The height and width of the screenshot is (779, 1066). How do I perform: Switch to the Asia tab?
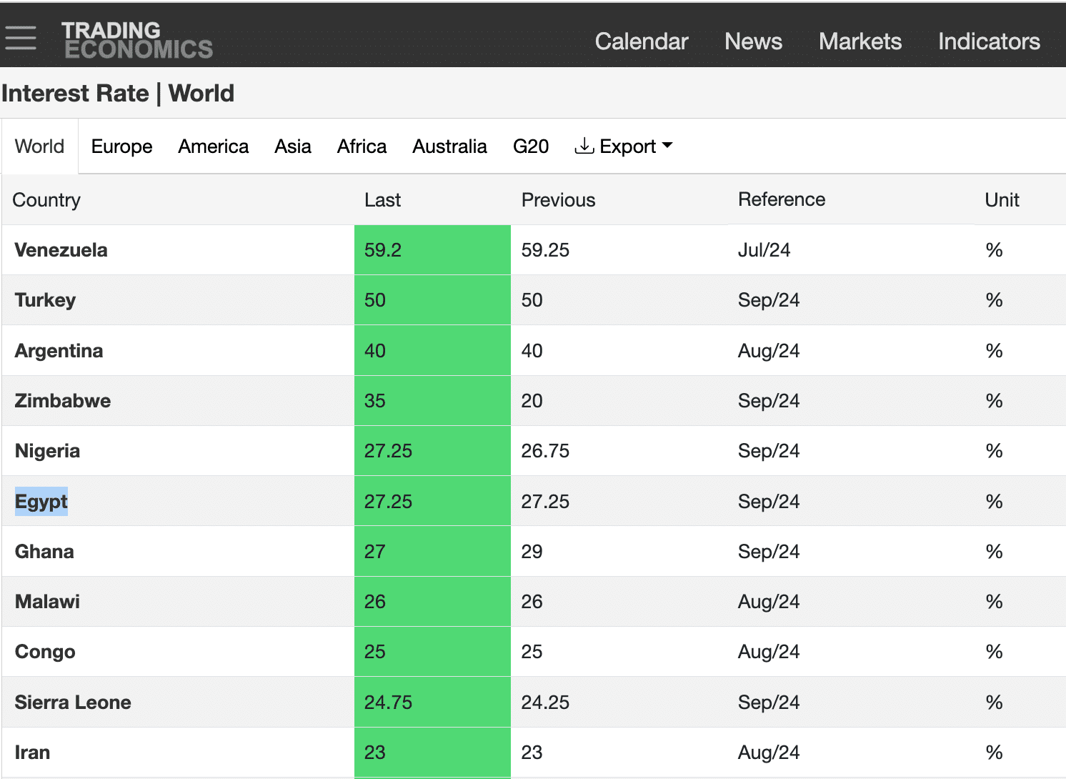(293, 147)
